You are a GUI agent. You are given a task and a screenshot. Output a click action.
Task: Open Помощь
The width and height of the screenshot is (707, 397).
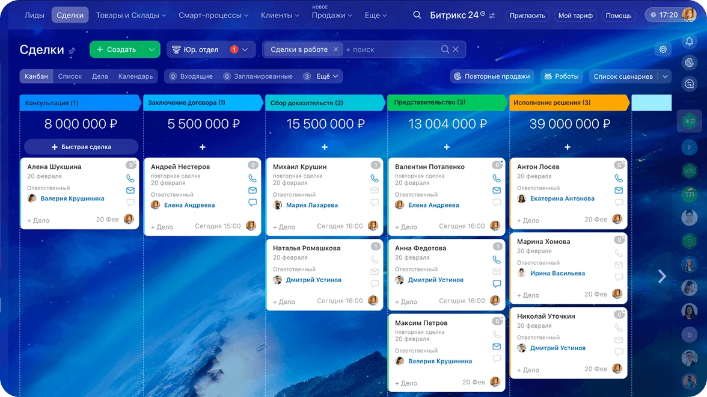618,16
